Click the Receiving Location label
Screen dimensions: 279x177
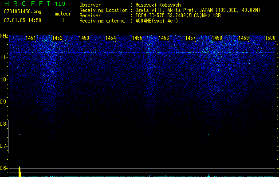pos(103,10)
